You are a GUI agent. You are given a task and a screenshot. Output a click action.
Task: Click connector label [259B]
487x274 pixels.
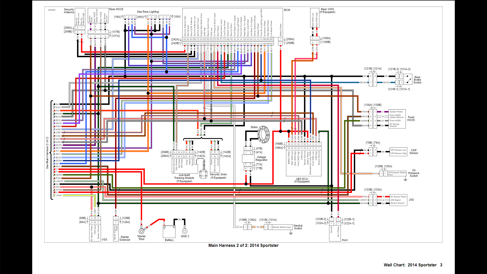click(290, 43)
